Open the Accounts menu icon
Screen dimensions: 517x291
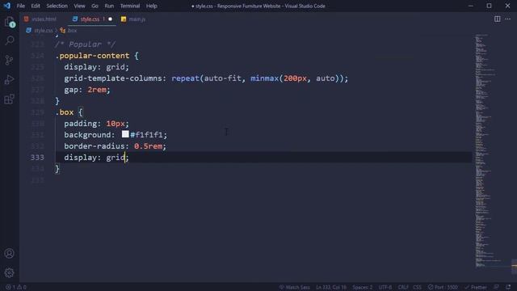9,253
